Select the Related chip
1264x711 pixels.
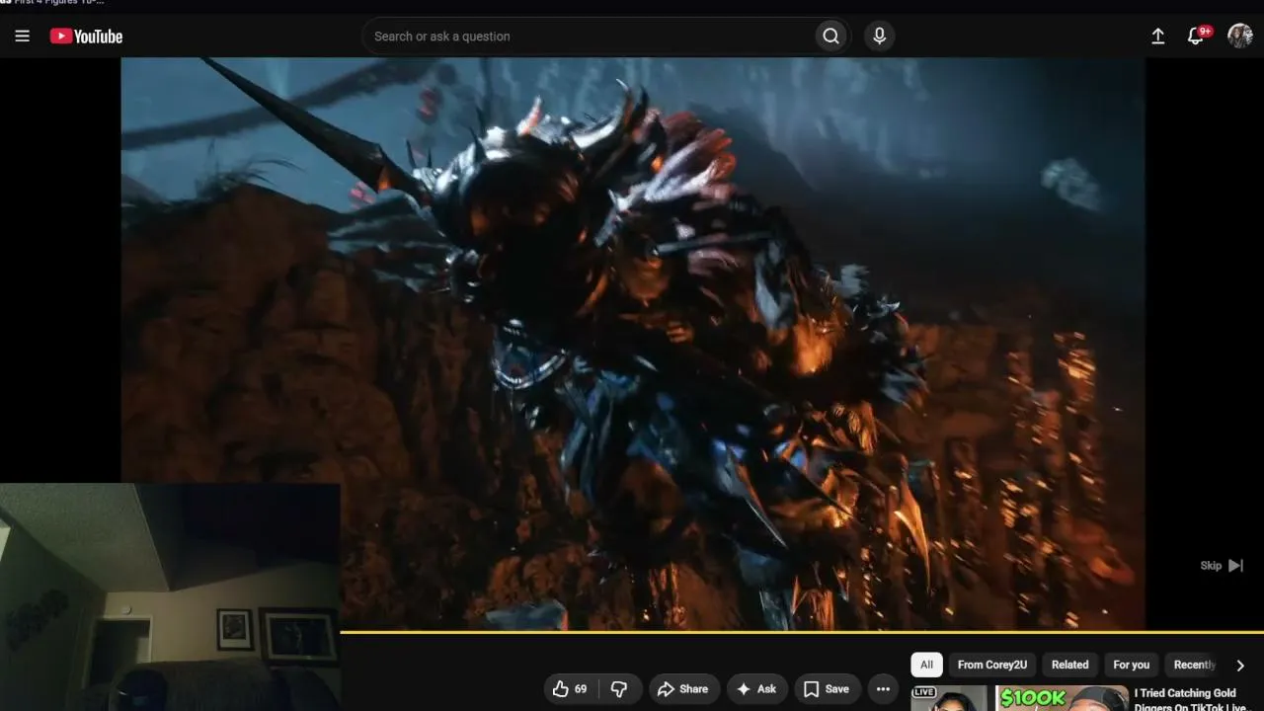[x=1069, y=665]
